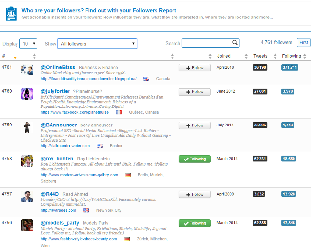Click the 4,761 followers count text
Viewport: 311px width, 249px height.
point(276,42)
